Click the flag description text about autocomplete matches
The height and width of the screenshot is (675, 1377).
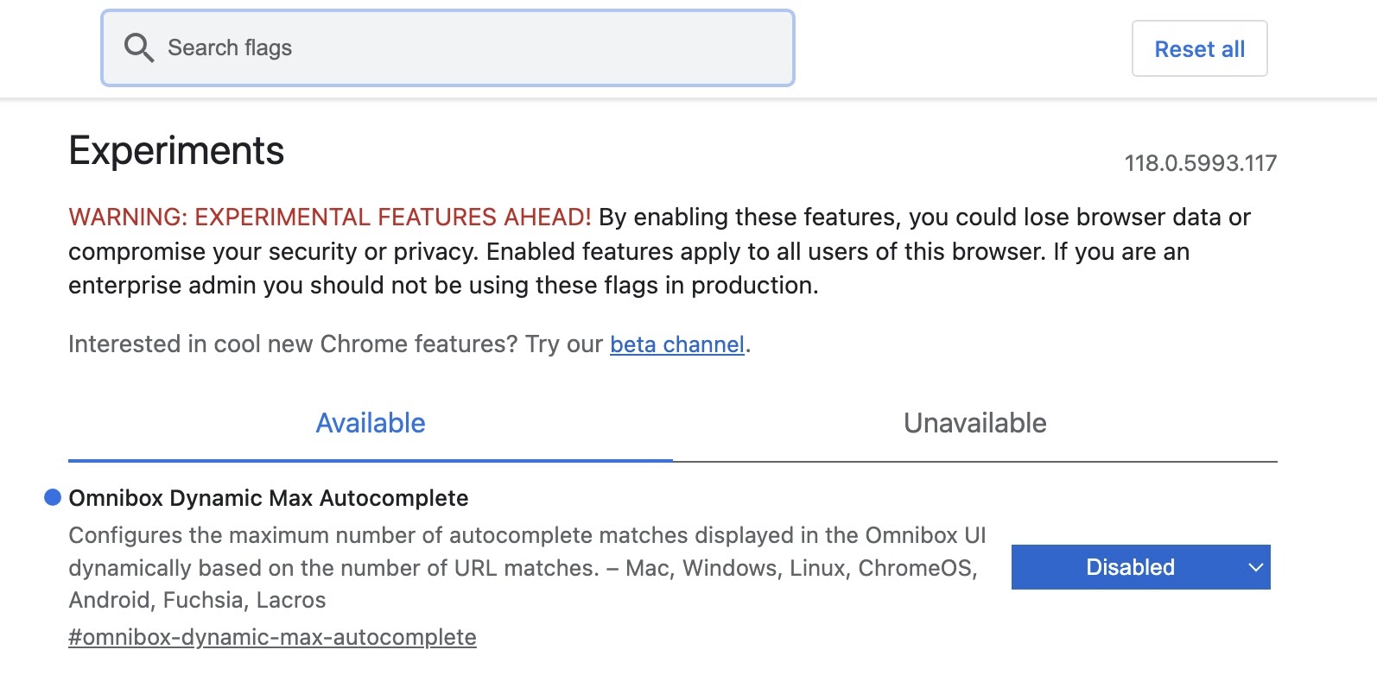[527, 567]
